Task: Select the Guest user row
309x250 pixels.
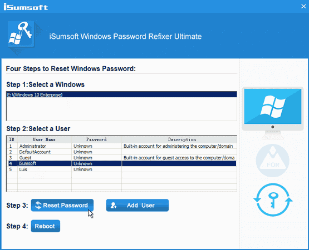Action: pos(121,158)
